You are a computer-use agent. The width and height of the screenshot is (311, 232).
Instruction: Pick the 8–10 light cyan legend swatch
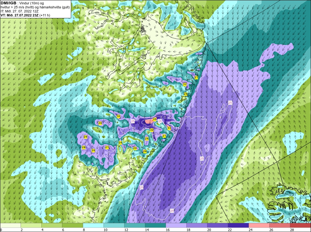click(93, 225)
